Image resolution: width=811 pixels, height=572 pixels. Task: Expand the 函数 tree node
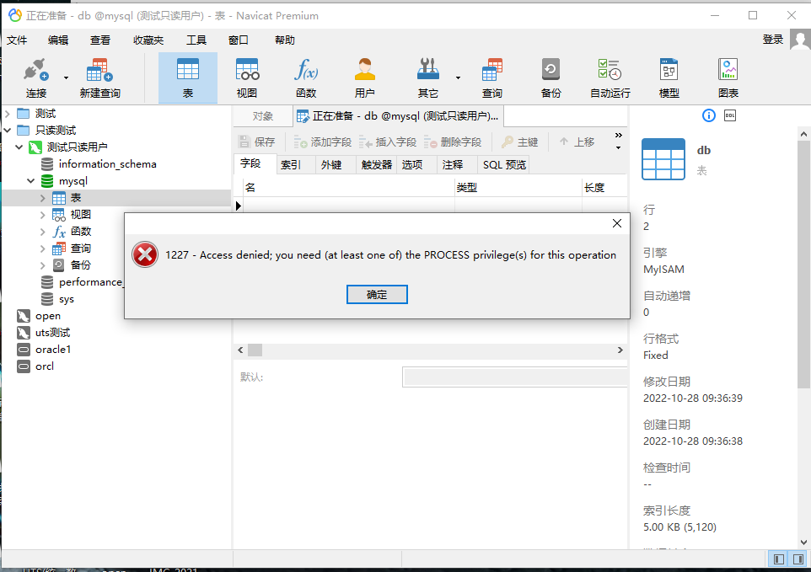pyautogui.click(x=42, y=232)
